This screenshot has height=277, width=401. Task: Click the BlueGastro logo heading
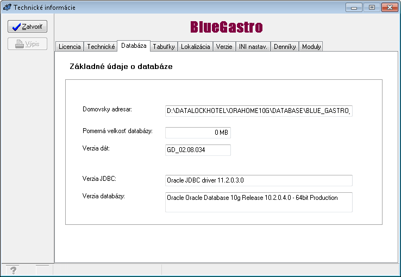227,27
